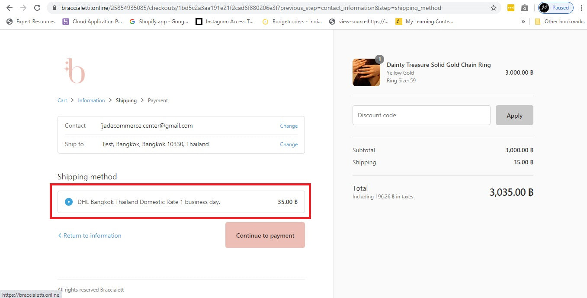Click the yellow extension icon in toolbar

tap(510, 8)
